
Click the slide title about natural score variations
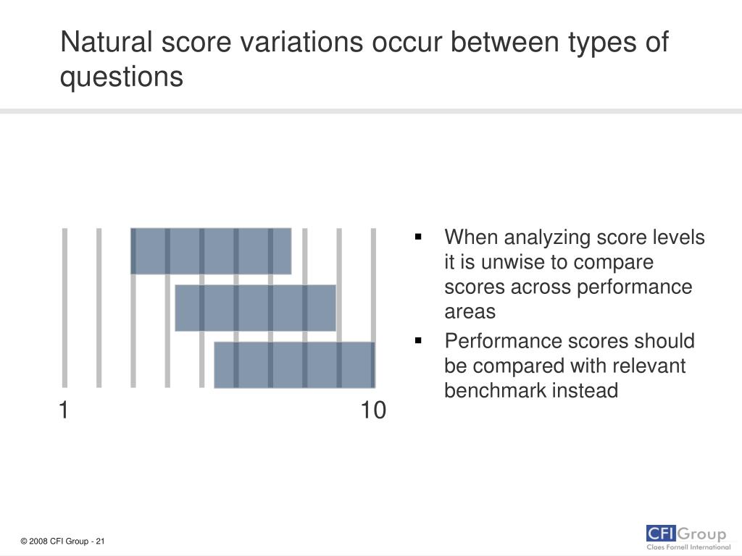tap(364, 59)
